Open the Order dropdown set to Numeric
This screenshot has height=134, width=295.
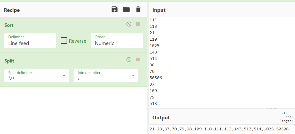pyautogui.click(x=117, y=41)
